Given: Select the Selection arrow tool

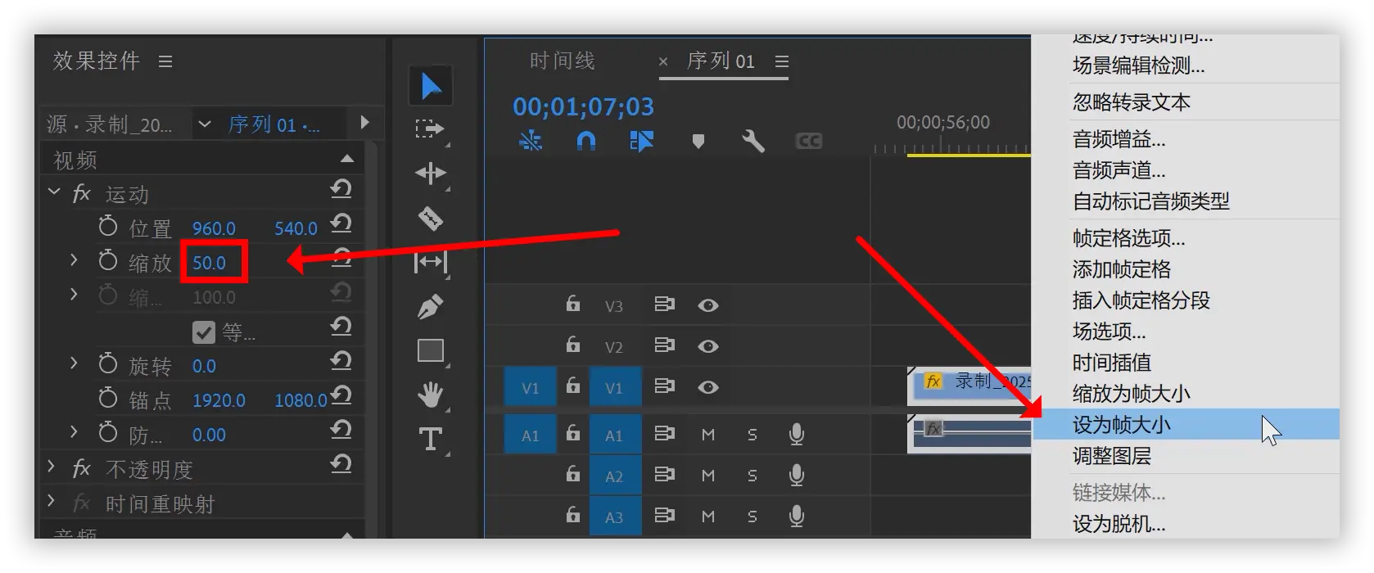Looking at the screenshot, I should coord(431,86).
